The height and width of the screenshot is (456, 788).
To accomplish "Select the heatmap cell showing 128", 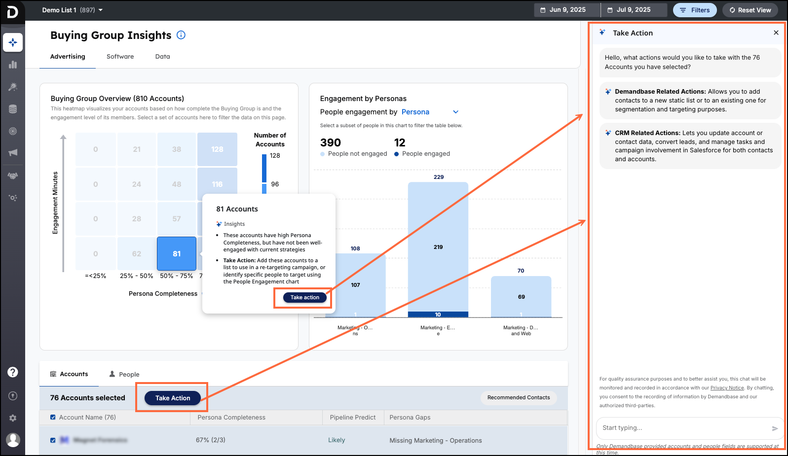I will pyautogui.click(x=217, y=149).
